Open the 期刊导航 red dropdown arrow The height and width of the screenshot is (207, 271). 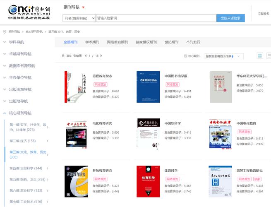(83, 7)
